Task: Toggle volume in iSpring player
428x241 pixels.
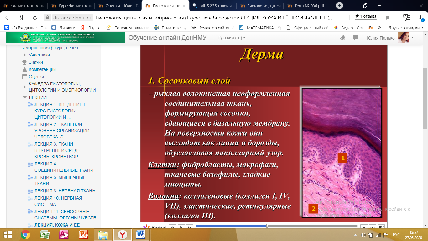Action: pos(364,227)
